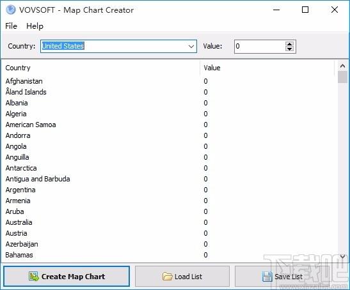Open the File menu
350x290 pixels.
tap(11, 26)
